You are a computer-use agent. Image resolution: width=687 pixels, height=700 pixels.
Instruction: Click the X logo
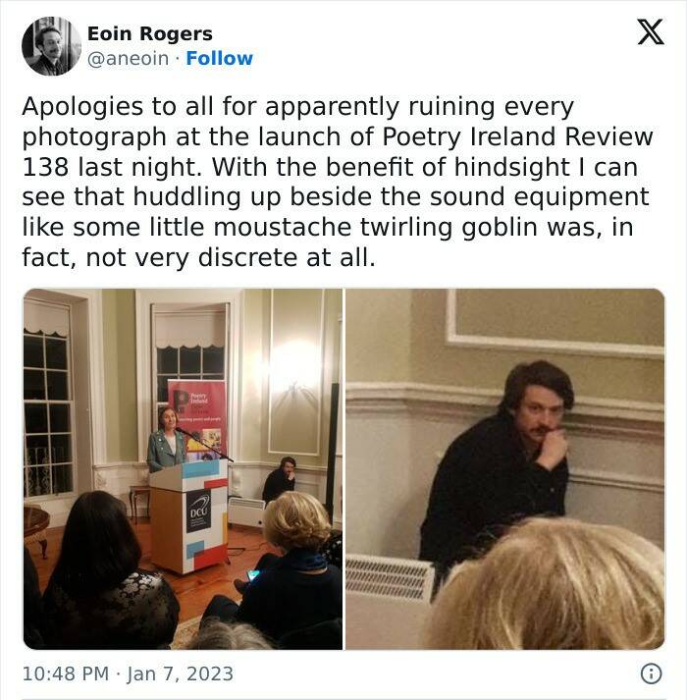pyautogui.click(x=650, y=32)
